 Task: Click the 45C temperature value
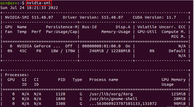point(22,51)
